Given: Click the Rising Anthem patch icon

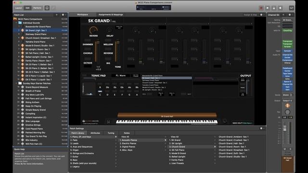Looking at the screenshot, I should click(x=23, y=102).
